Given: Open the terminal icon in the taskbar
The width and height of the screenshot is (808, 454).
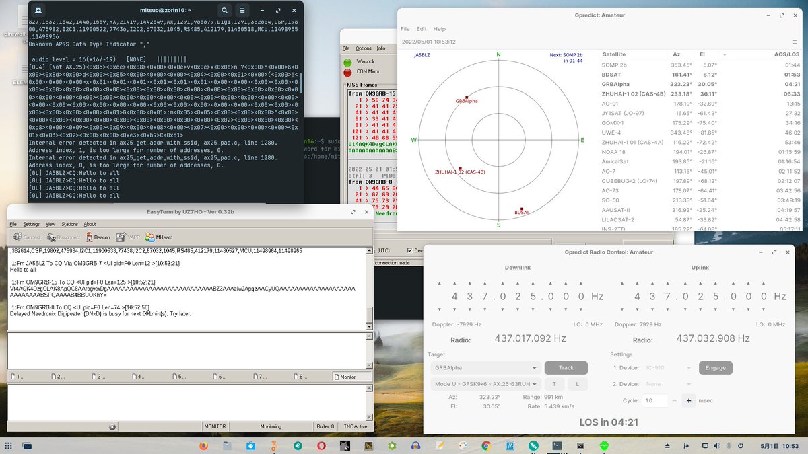Looking at the screenshot, I should [557, 445].
